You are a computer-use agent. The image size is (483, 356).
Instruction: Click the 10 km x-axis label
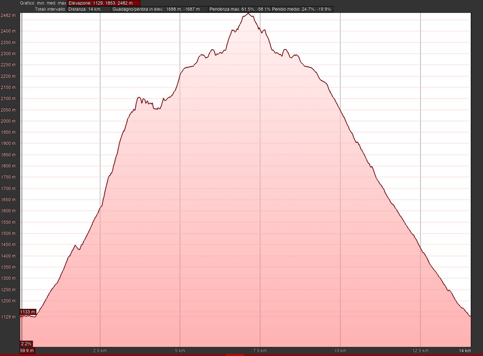pyautogui.click(x=340, y=351)
